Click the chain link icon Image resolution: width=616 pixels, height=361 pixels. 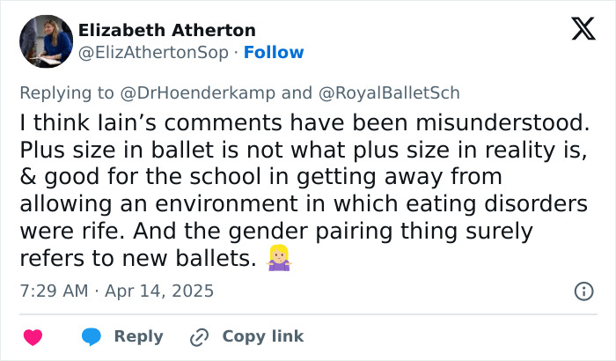(200, 336)
